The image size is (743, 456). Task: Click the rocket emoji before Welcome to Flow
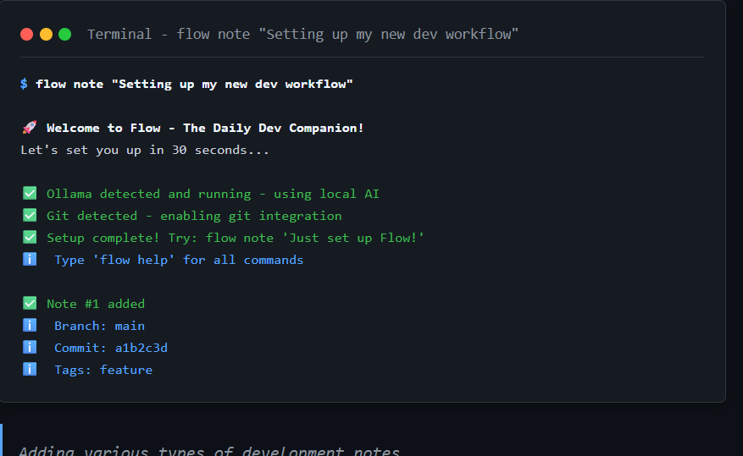coord(30,127)
